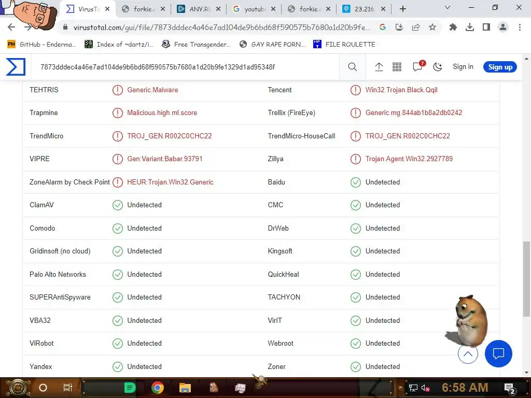The width and height of the screenshot is (531, 398).
Task: Click the share page icon
Action: (x=416, y=27)
